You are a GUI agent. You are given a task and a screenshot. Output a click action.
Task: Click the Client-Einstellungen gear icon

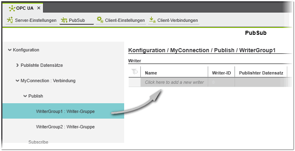coord(100,20)
